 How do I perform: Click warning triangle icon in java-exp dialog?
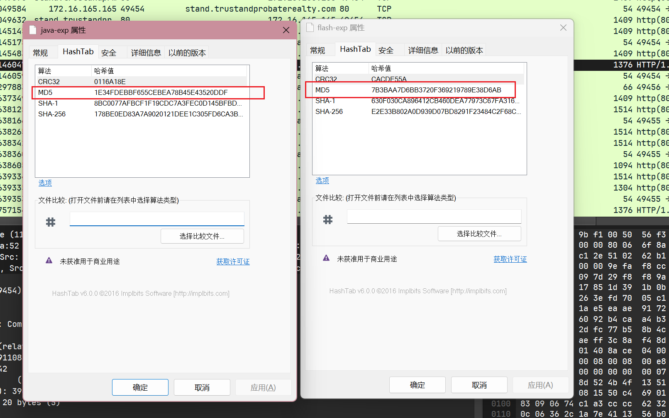pos(49,261)
